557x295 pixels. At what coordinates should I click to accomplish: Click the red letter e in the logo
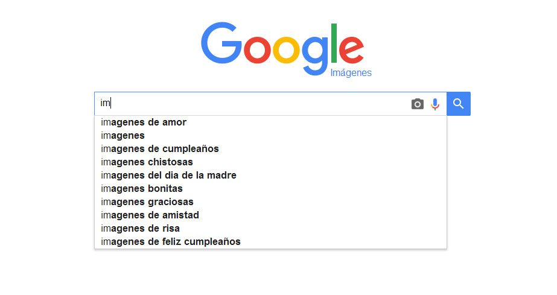tap(351, 49)
